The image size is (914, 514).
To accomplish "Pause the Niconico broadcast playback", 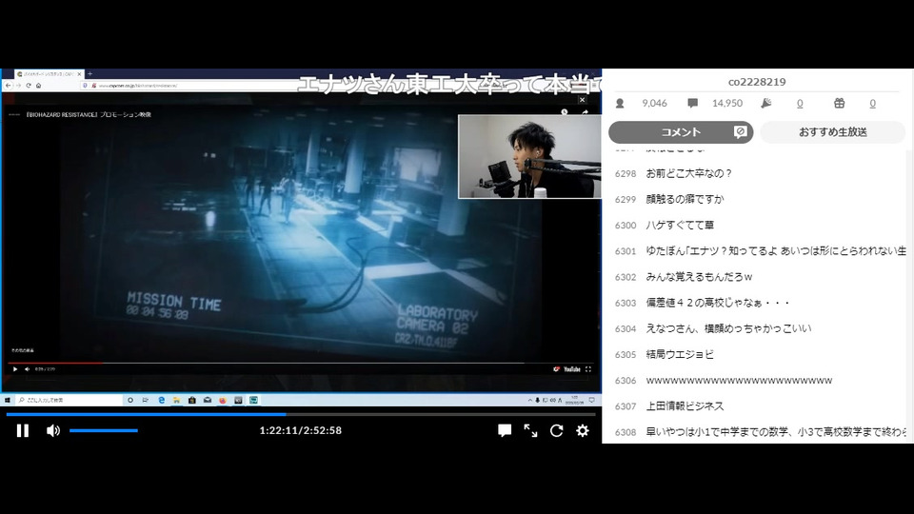I will coord(23,430).
